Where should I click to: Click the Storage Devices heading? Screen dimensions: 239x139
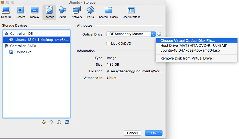tap(15, 26)
